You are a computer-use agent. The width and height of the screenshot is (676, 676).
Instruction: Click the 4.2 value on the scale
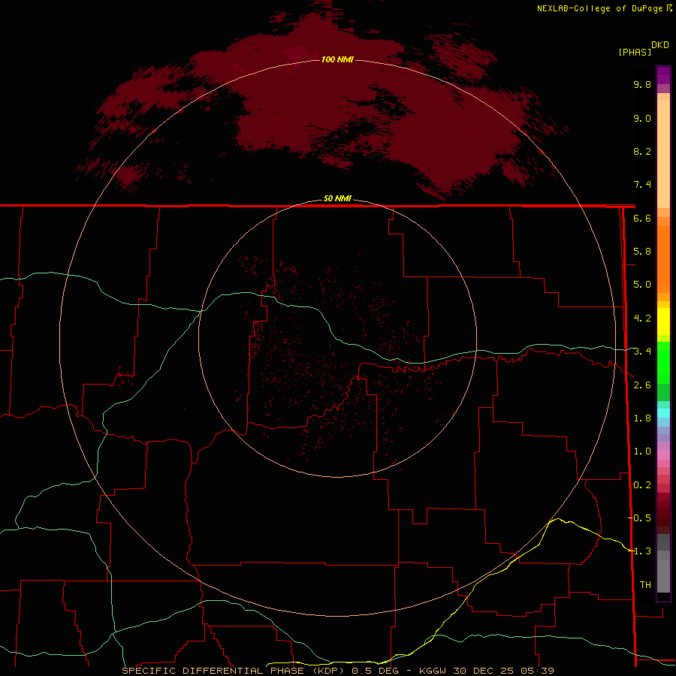(x=642, y=318)
